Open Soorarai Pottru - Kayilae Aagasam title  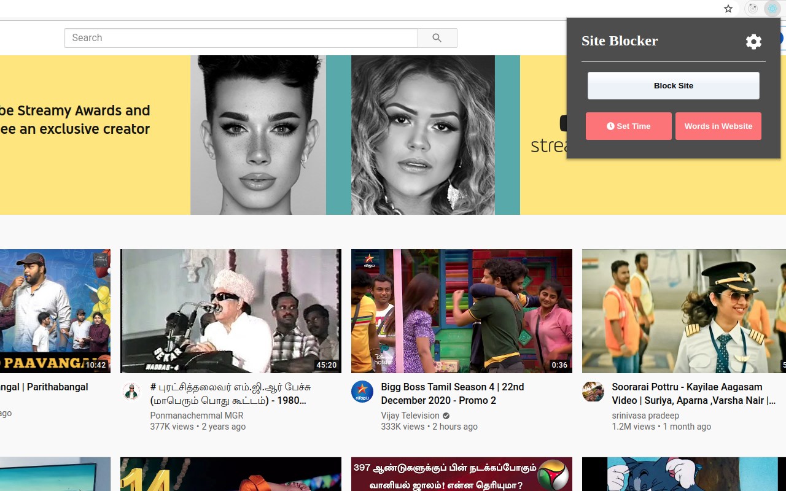pos(694,393)
